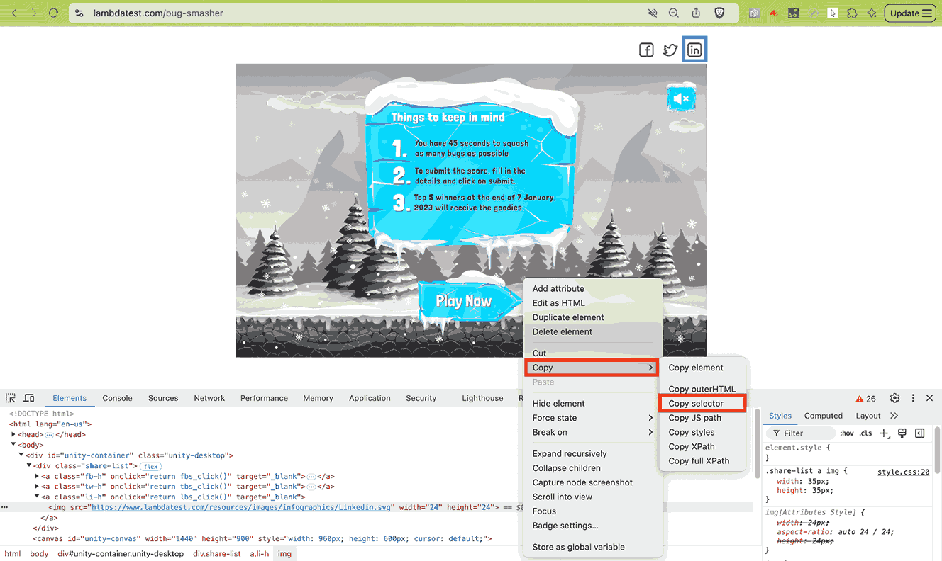Open the Memory tab in DevTools
The height and width of the screenshot is (561, 942).
(318, 398)
